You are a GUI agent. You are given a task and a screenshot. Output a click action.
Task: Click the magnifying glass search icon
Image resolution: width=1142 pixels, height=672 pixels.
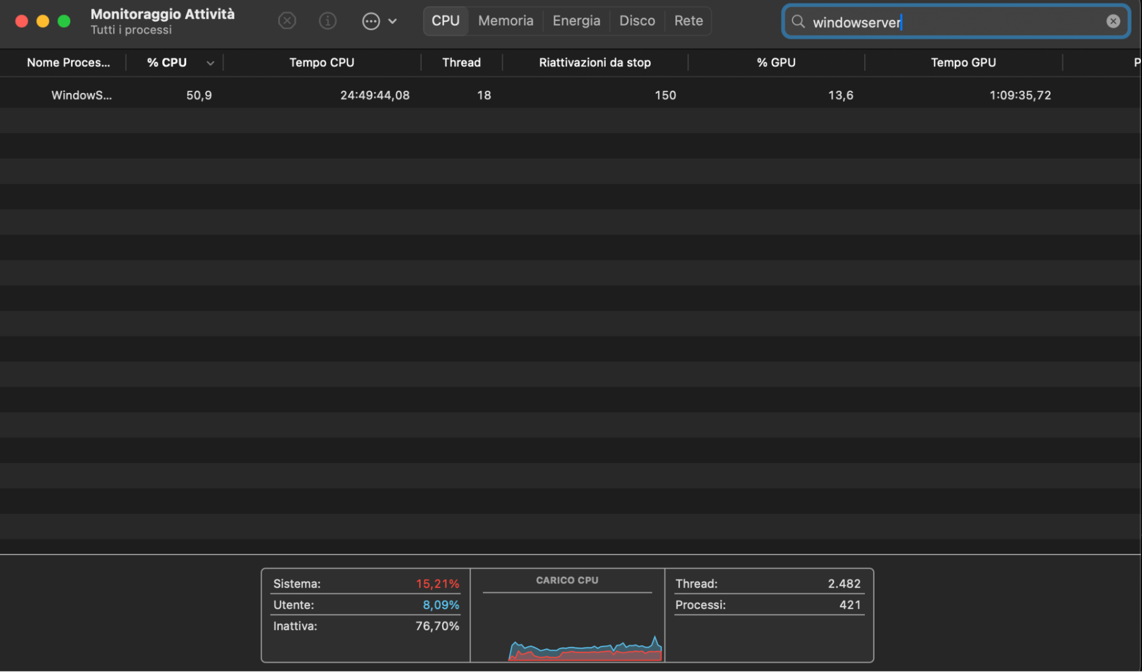coord(798,22)
